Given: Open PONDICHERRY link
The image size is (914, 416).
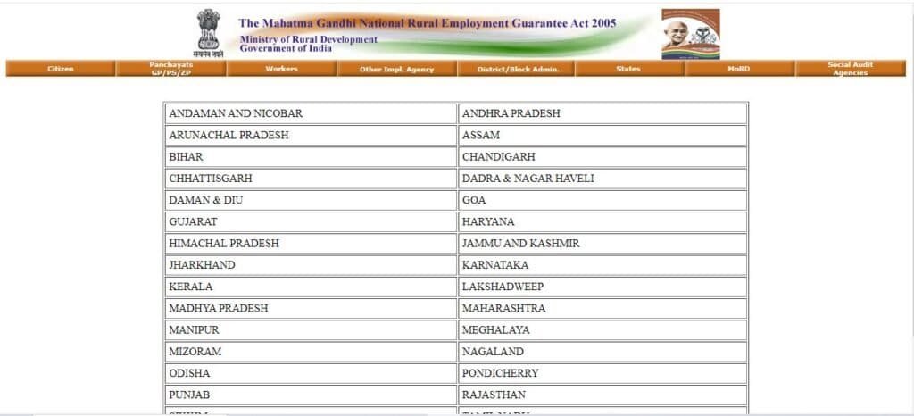Looking at the screenshot, I should coord(501,373).
